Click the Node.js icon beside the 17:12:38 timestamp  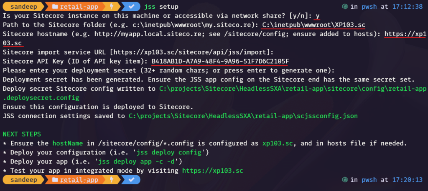pos(345,7)
